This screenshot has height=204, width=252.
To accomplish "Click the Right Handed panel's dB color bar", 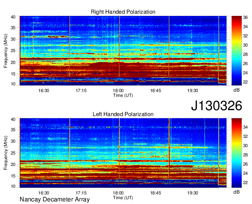I will click(236, 51).
